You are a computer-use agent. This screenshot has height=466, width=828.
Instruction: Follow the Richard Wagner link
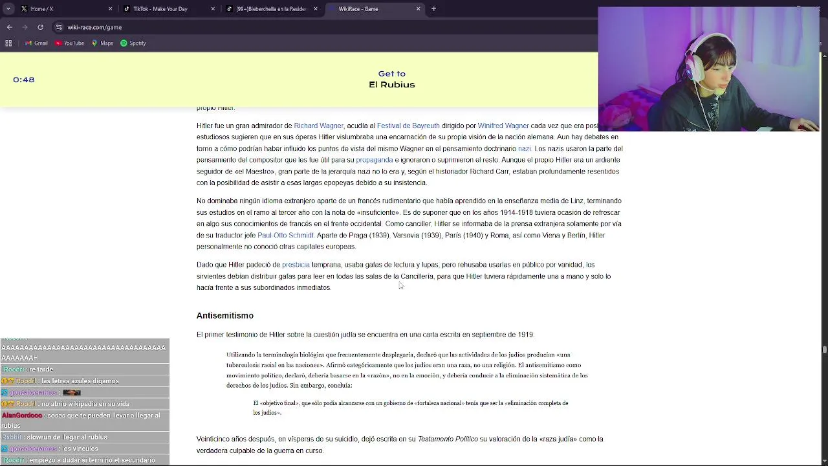tap(318, 126)
